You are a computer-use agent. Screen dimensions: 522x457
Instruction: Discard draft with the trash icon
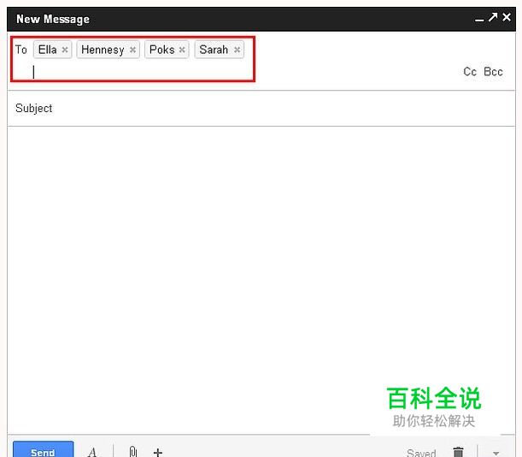[459, 452]
